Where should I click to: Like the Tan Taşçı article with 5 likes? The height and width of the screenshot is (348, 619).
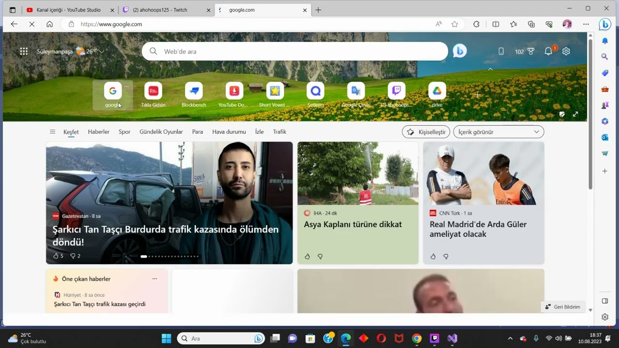tap(58, 256)
